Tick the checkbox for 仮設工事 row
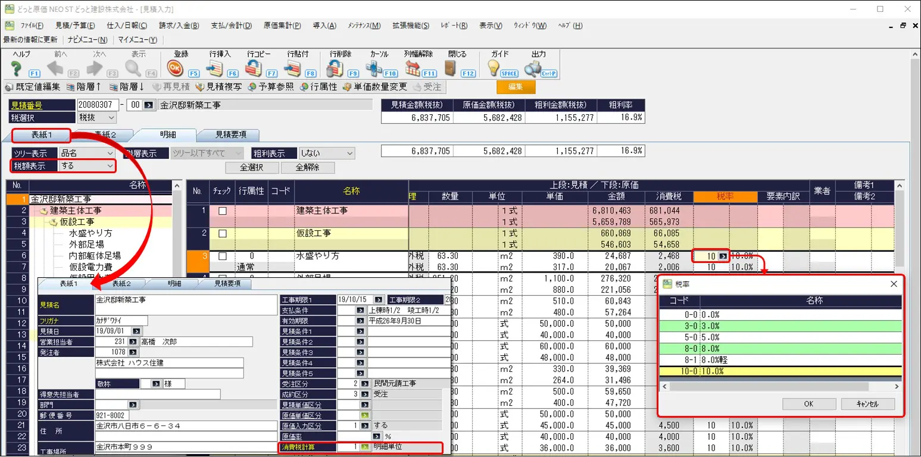This screenshot has height=457, width=921. pos(222,234)
